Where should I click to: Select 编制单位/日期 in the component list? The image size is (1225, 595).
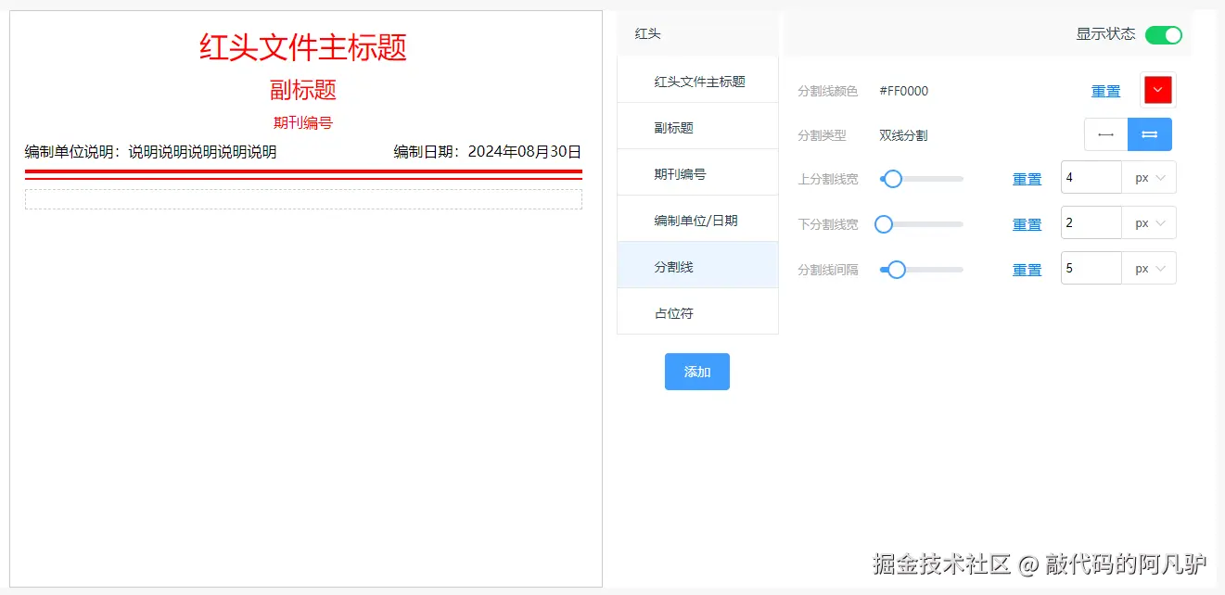click(x=697, y=221)
